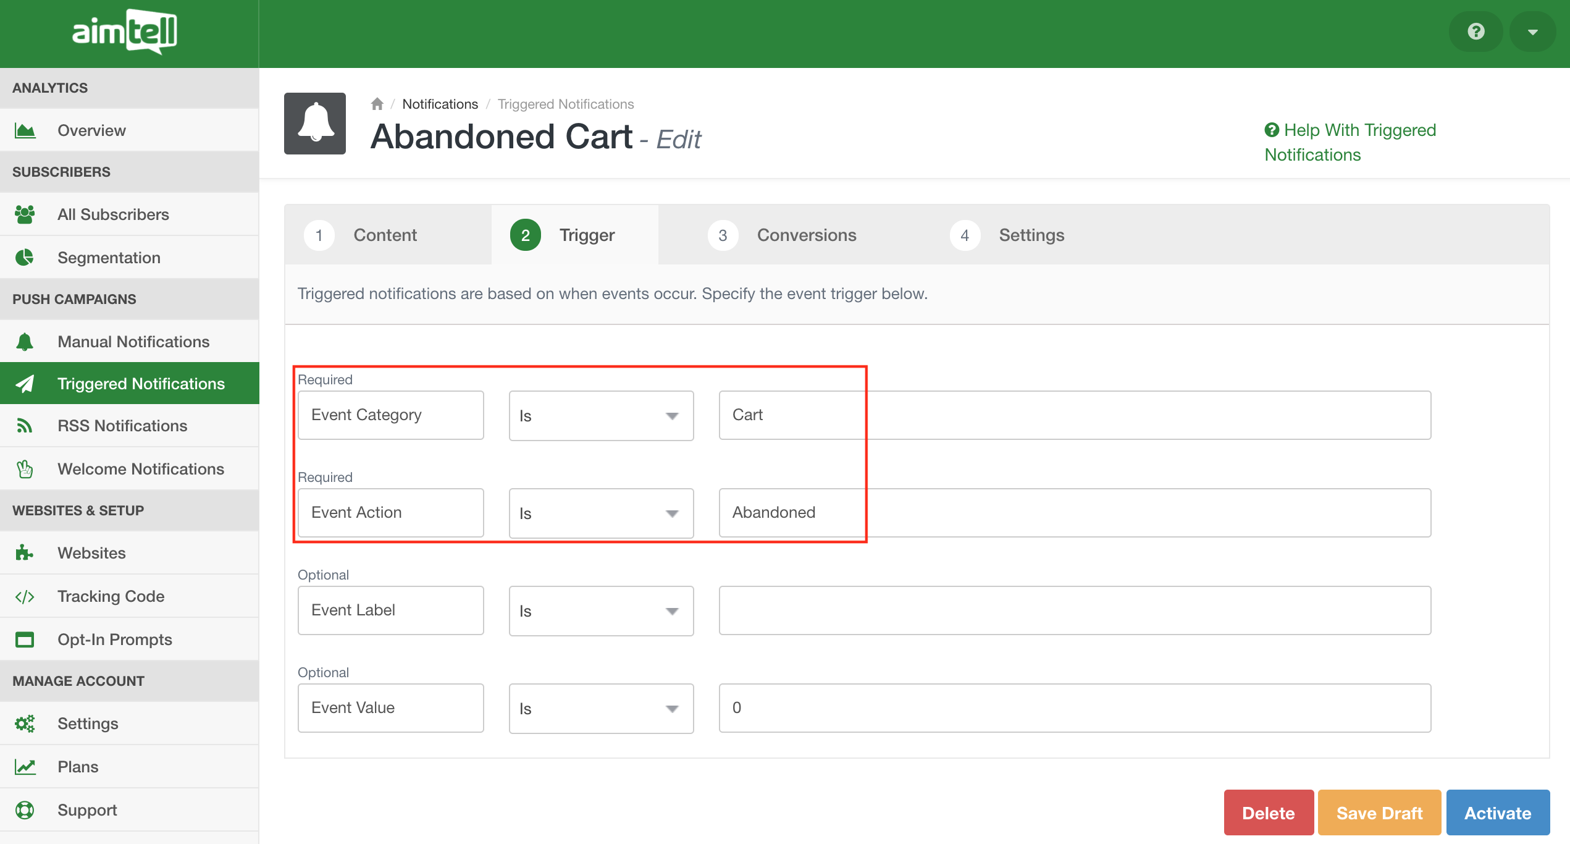This screenshot has height=844, width=1570.
Task: Open Help With Triggered Notifications link
Action: pos(1350,142)
